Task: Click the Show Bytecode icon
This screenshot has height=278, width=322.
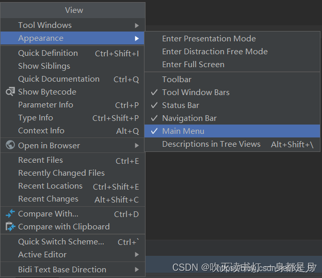Action: (x=10, y=91)
